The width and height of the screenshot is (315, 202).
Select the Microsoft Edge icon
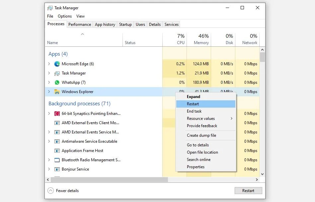pyautogui.click(x=57, y=64)
